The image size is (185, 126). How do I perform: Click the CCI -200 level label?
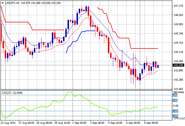click(175, 116)
